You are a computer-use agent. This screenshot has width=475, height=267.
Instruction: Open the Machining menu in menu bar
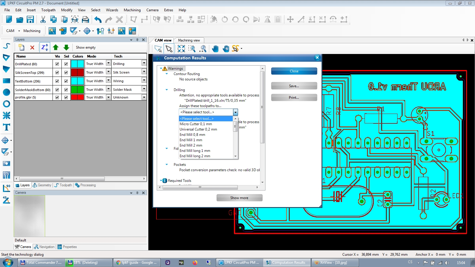coord(132,10)
